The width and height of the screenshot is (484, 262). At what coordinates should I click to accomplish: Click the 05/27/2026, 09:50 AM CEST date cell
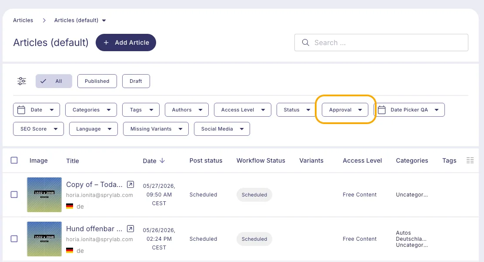coord(159,195)
